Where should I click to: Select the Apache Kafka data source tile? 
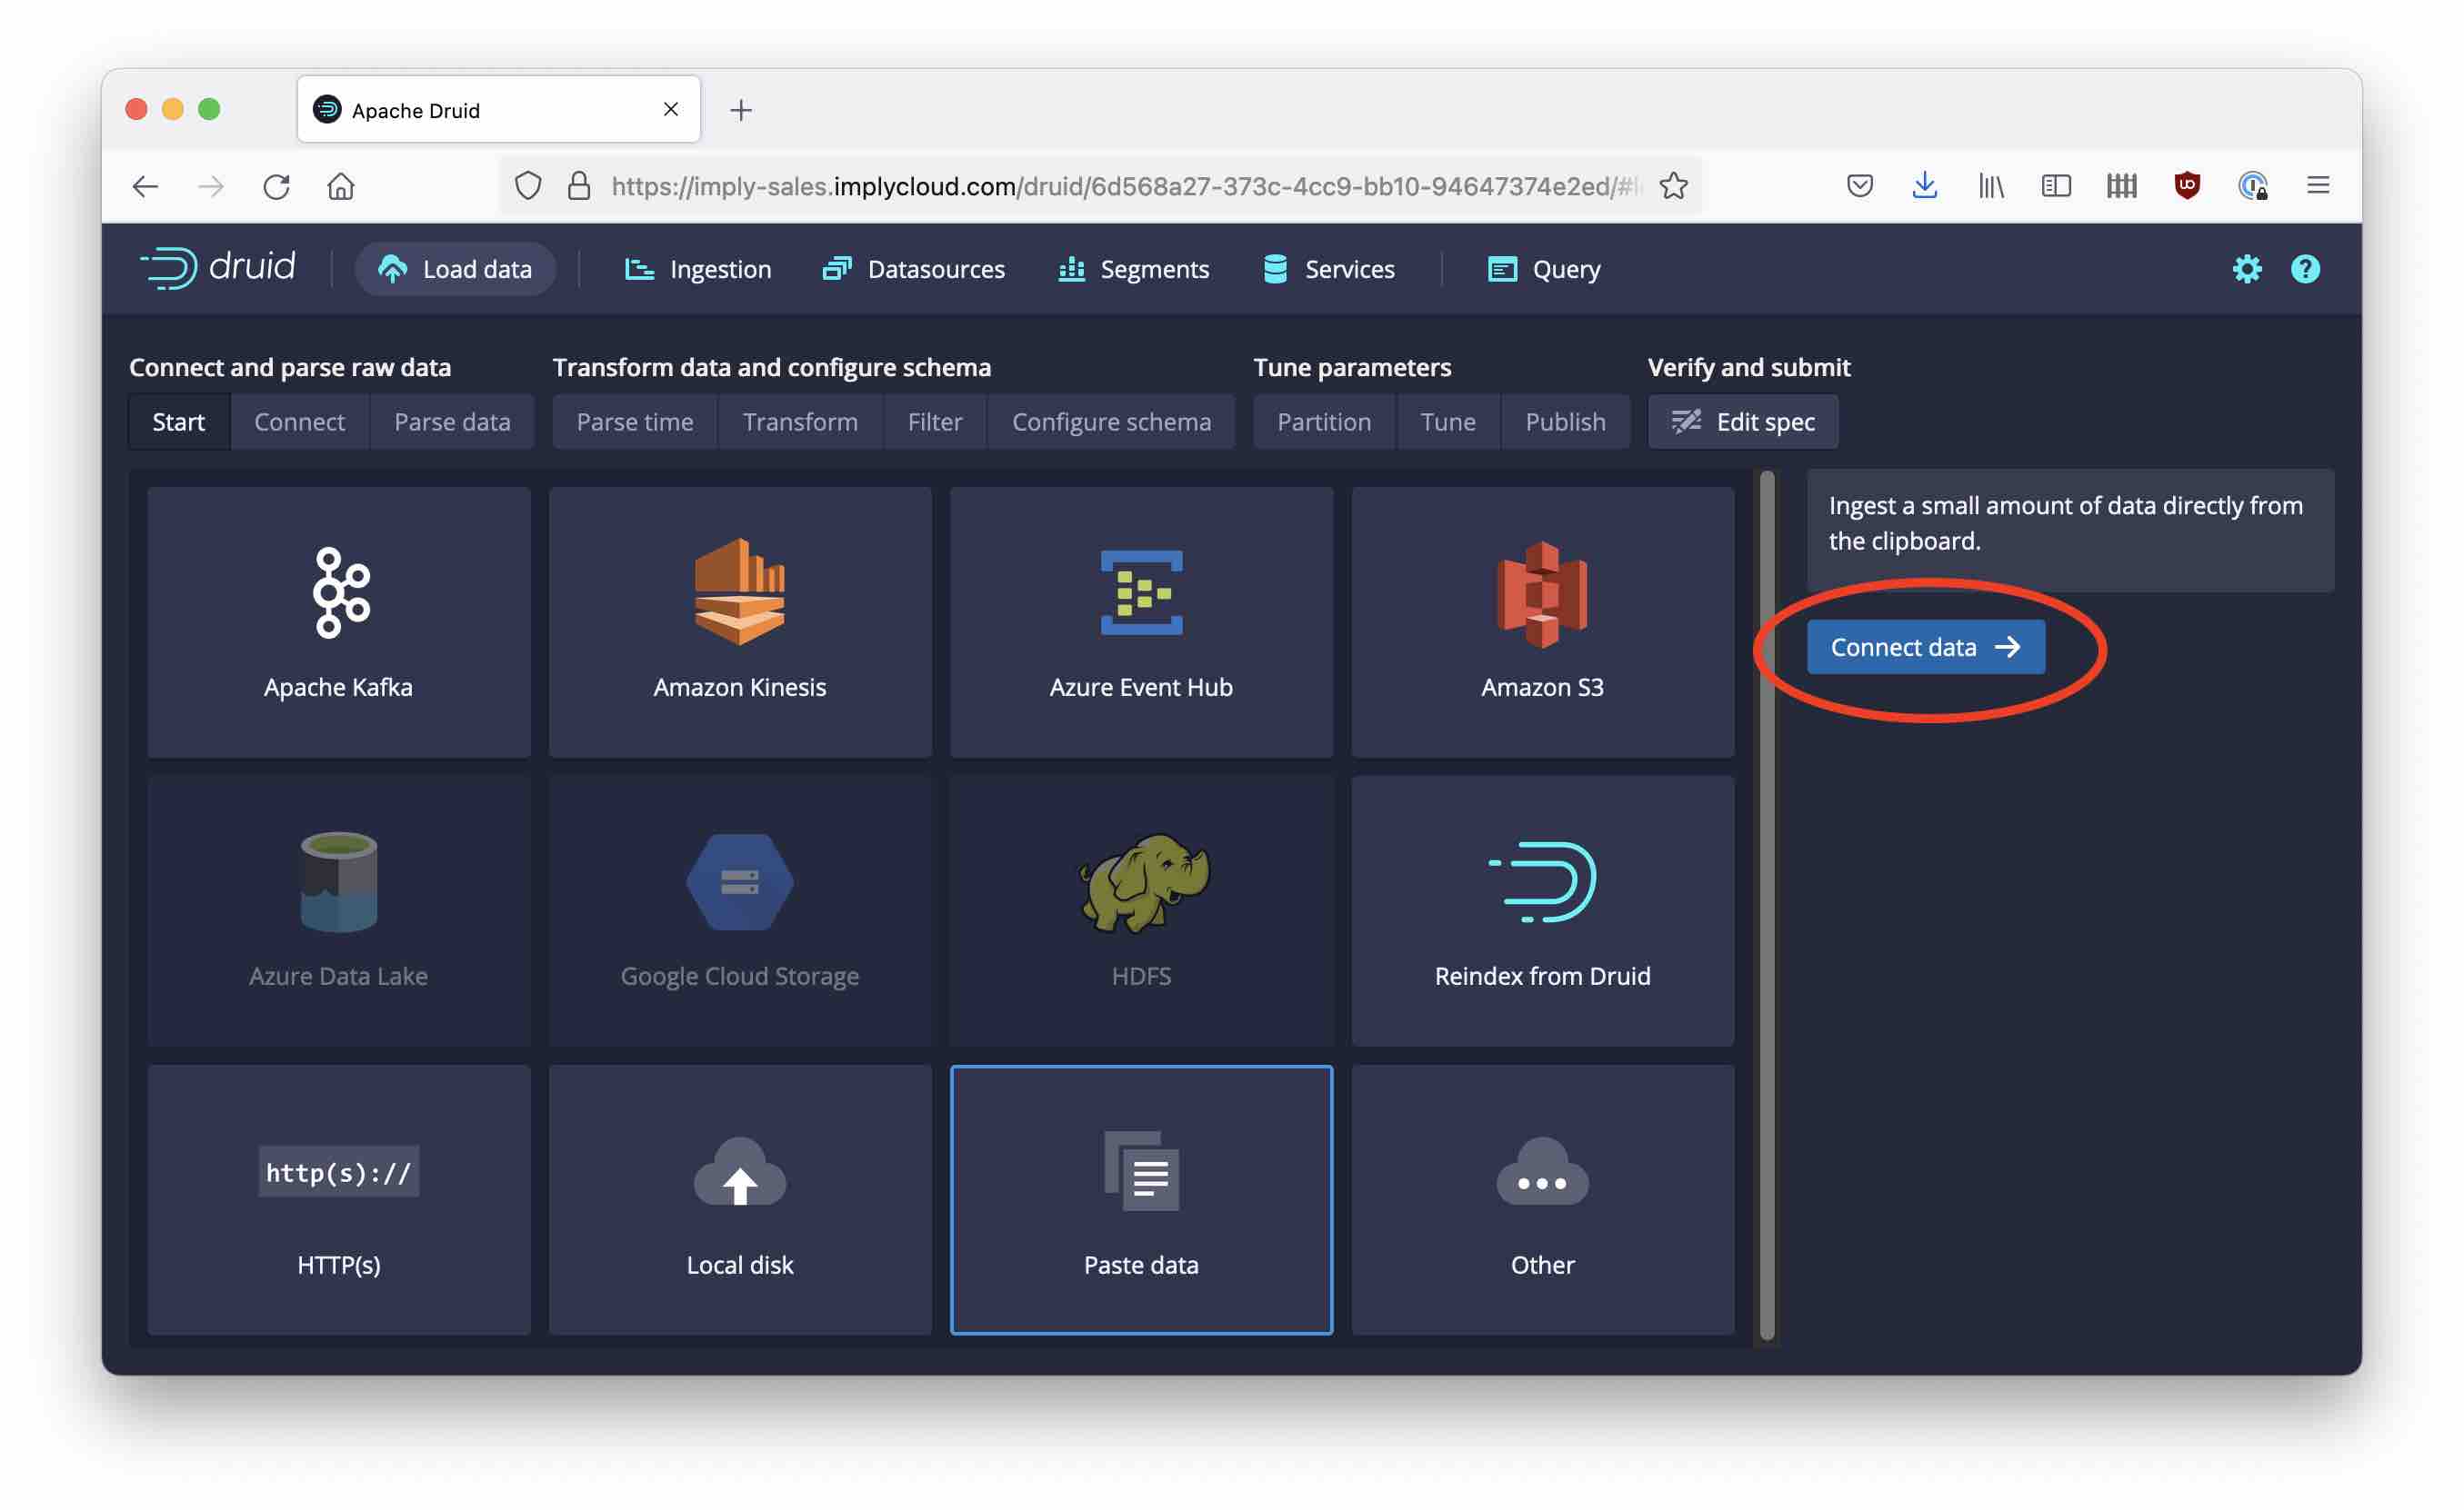click(338, 620)
